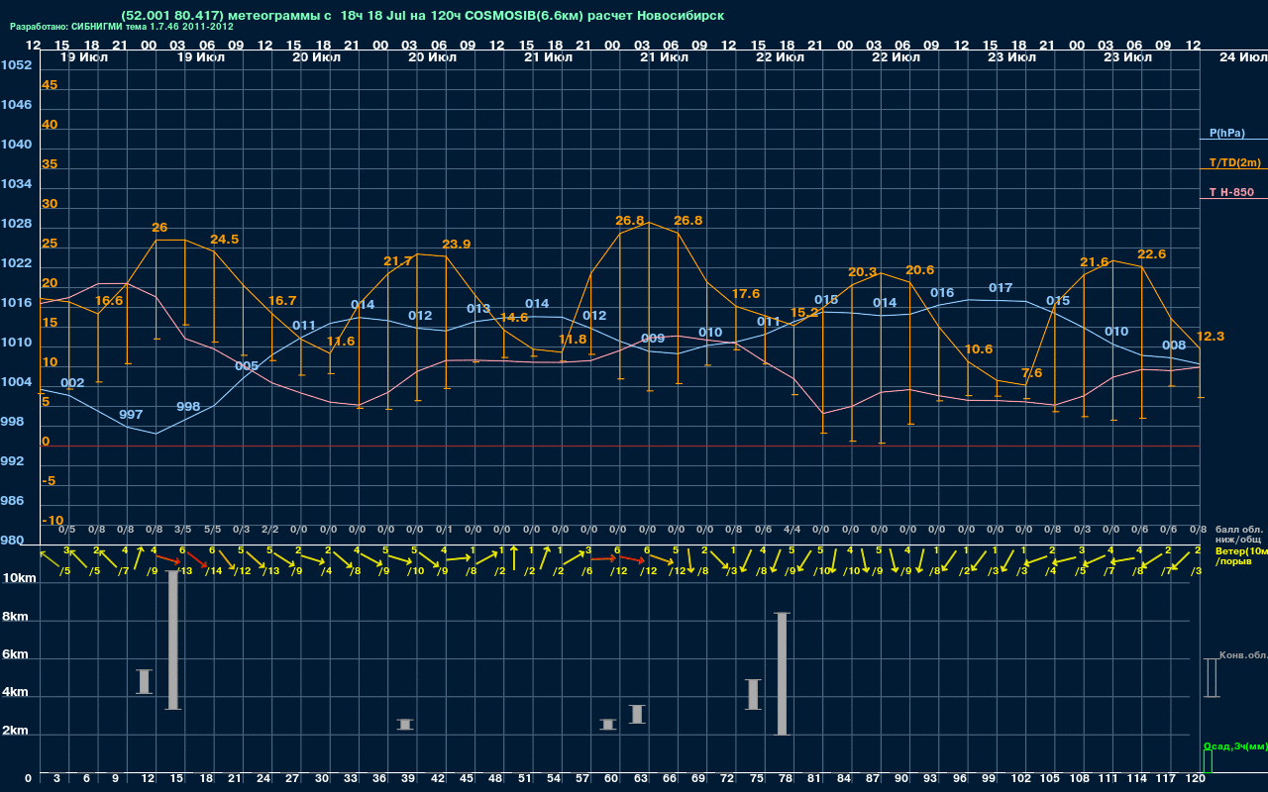Viewport: 1268px width, 792px height.
Task: Click 45 on the orange temperature axis
Action: [50, 85]
